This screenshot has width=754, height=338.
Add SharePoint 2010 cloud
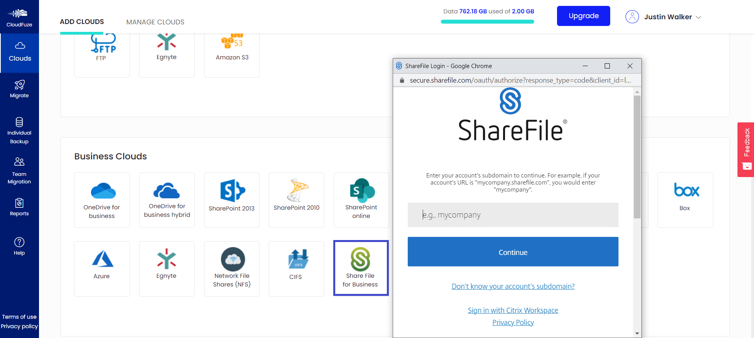(296, 200)
